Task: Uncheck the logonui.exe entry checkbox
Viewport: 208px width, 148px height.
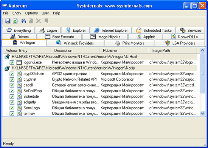Action: click(12, 62)
